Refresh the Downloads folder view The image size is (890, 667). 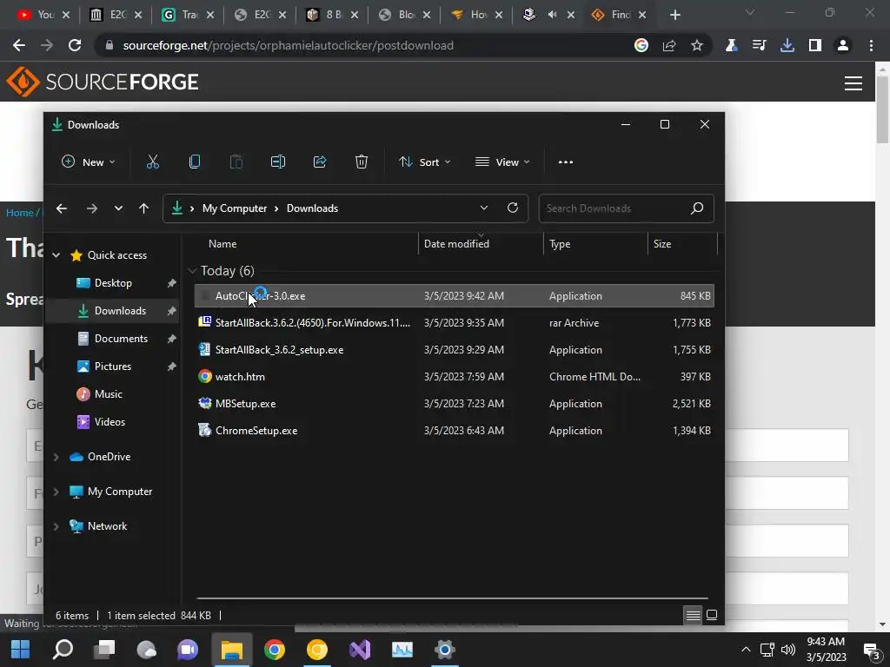[513, 208]
